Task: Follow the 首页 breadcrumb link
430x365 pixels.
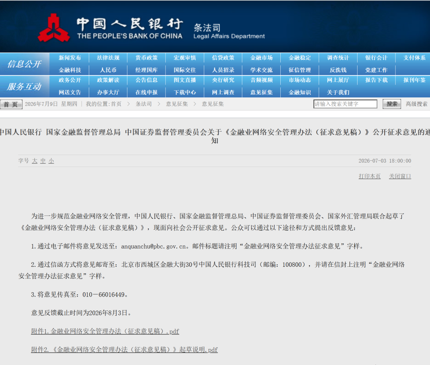Action: [116, 104]
